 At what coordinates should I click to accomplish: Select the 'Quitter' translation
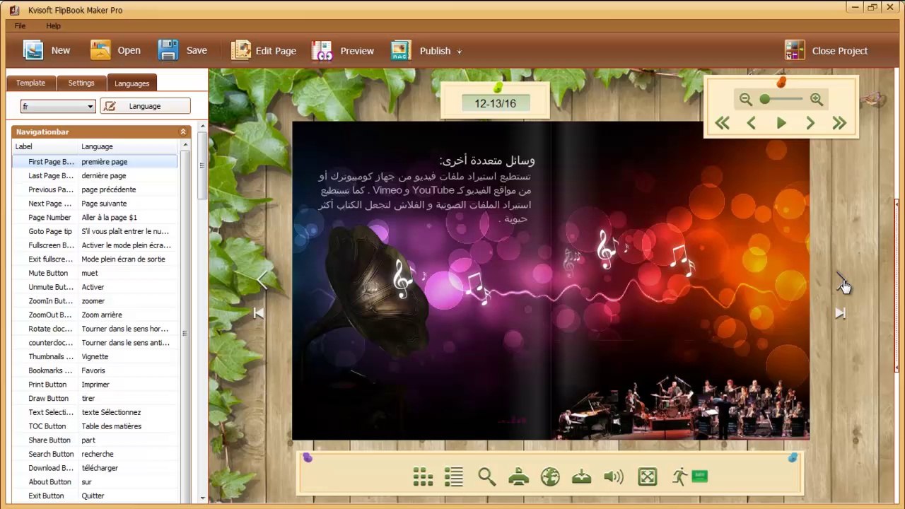tap(93, 496)
